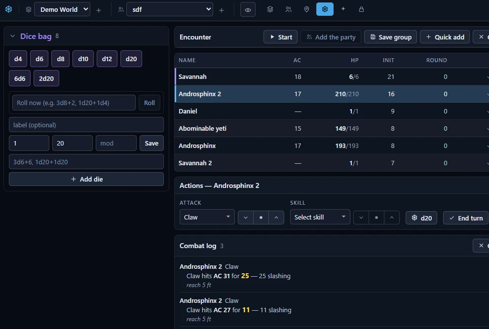
Task: Select the Androsphinx 2 encounter row
Action: click(332, 94)
